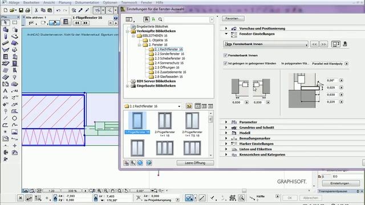Expand the Vorschau und Positionierung panel
Image resolution: width=365 pixels, height=205 pixels.
(x=226, y=28)
